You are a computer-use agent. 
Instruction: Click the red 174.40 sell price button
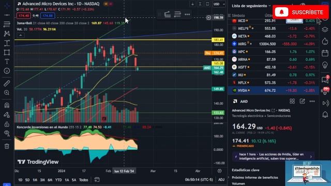point(23,16)
